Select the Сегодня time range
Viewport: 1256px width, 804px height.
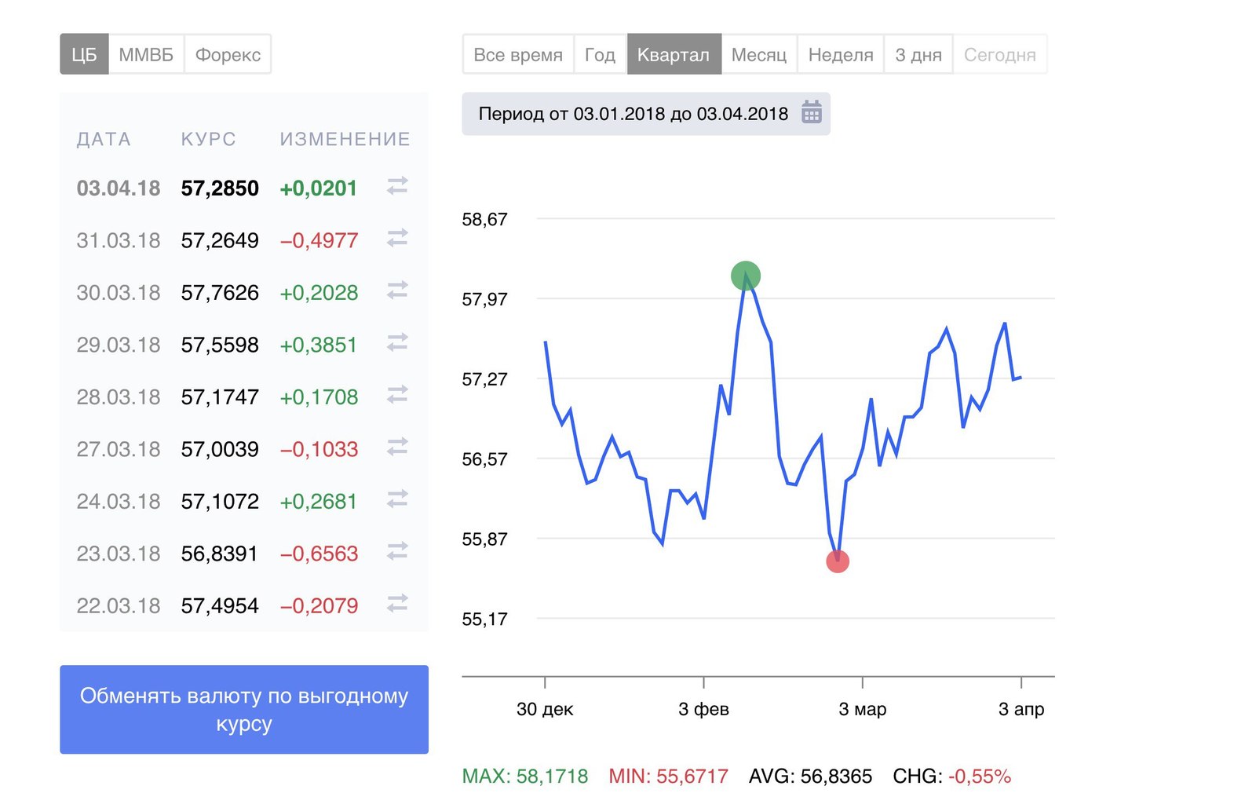tap(1000, 54)
